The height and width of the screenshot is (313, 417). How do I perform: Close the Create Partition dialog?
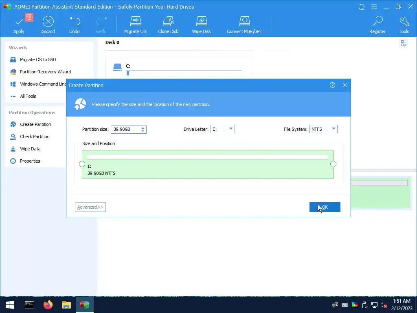point(345,85)
